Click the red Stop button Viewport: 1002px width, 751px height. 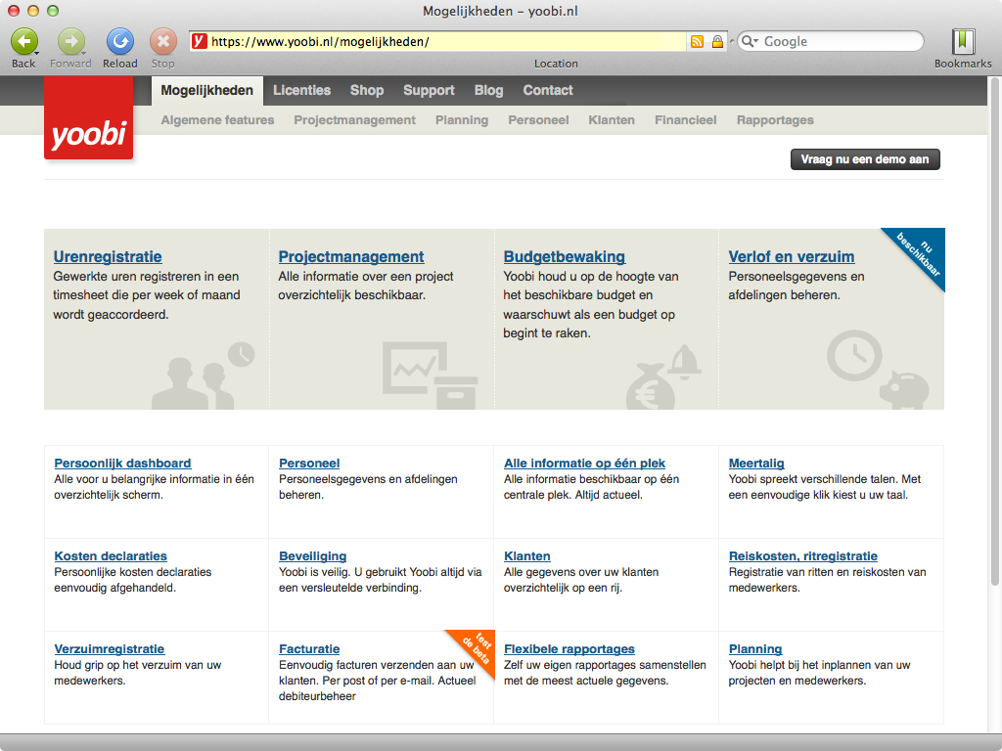[x=163, y=41]
